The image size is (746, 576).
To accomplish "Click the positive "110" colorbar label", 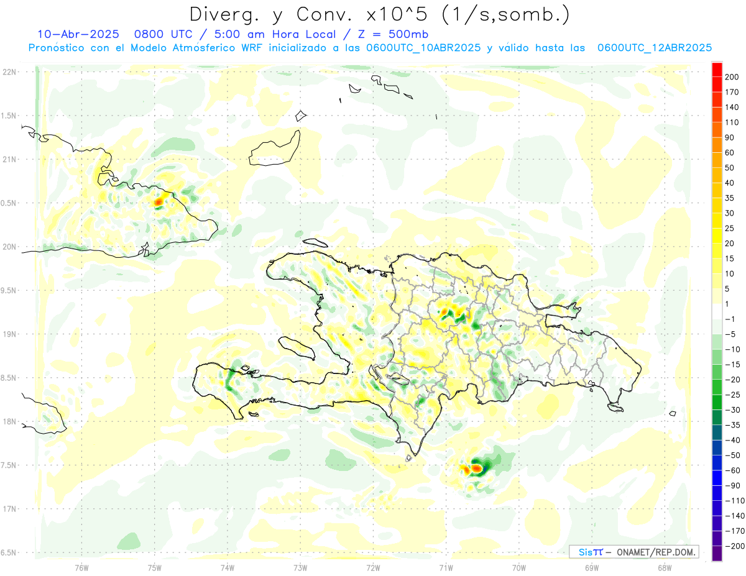I will [733, 122].
